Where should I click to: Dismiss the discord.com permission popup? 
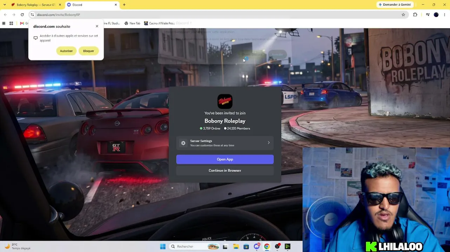pos(97,26)
